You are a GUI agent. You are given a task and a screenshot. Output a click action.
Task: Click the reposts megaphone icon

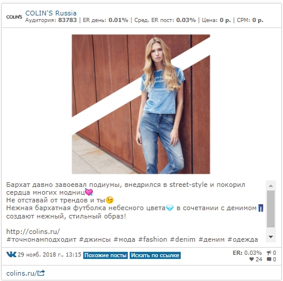click(269, 253)
